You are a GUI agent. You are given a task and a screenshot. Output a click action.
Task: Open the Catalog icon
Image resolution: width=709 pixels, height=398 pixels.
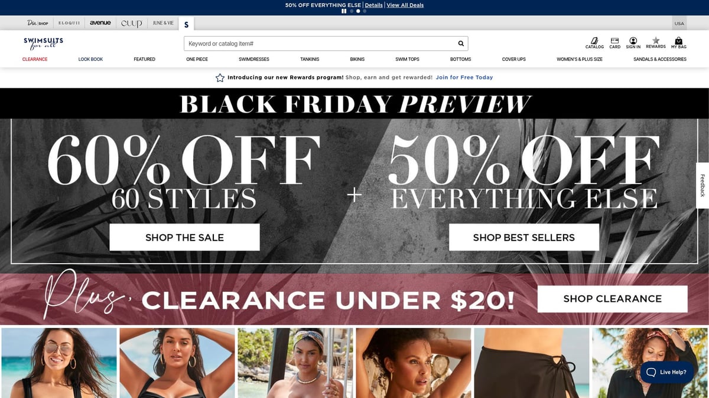click(x=594, y=43)
